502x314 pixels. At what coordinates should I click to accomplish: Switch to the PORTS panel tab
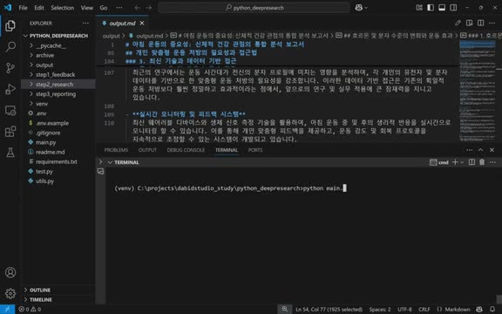tap(255, 150)
